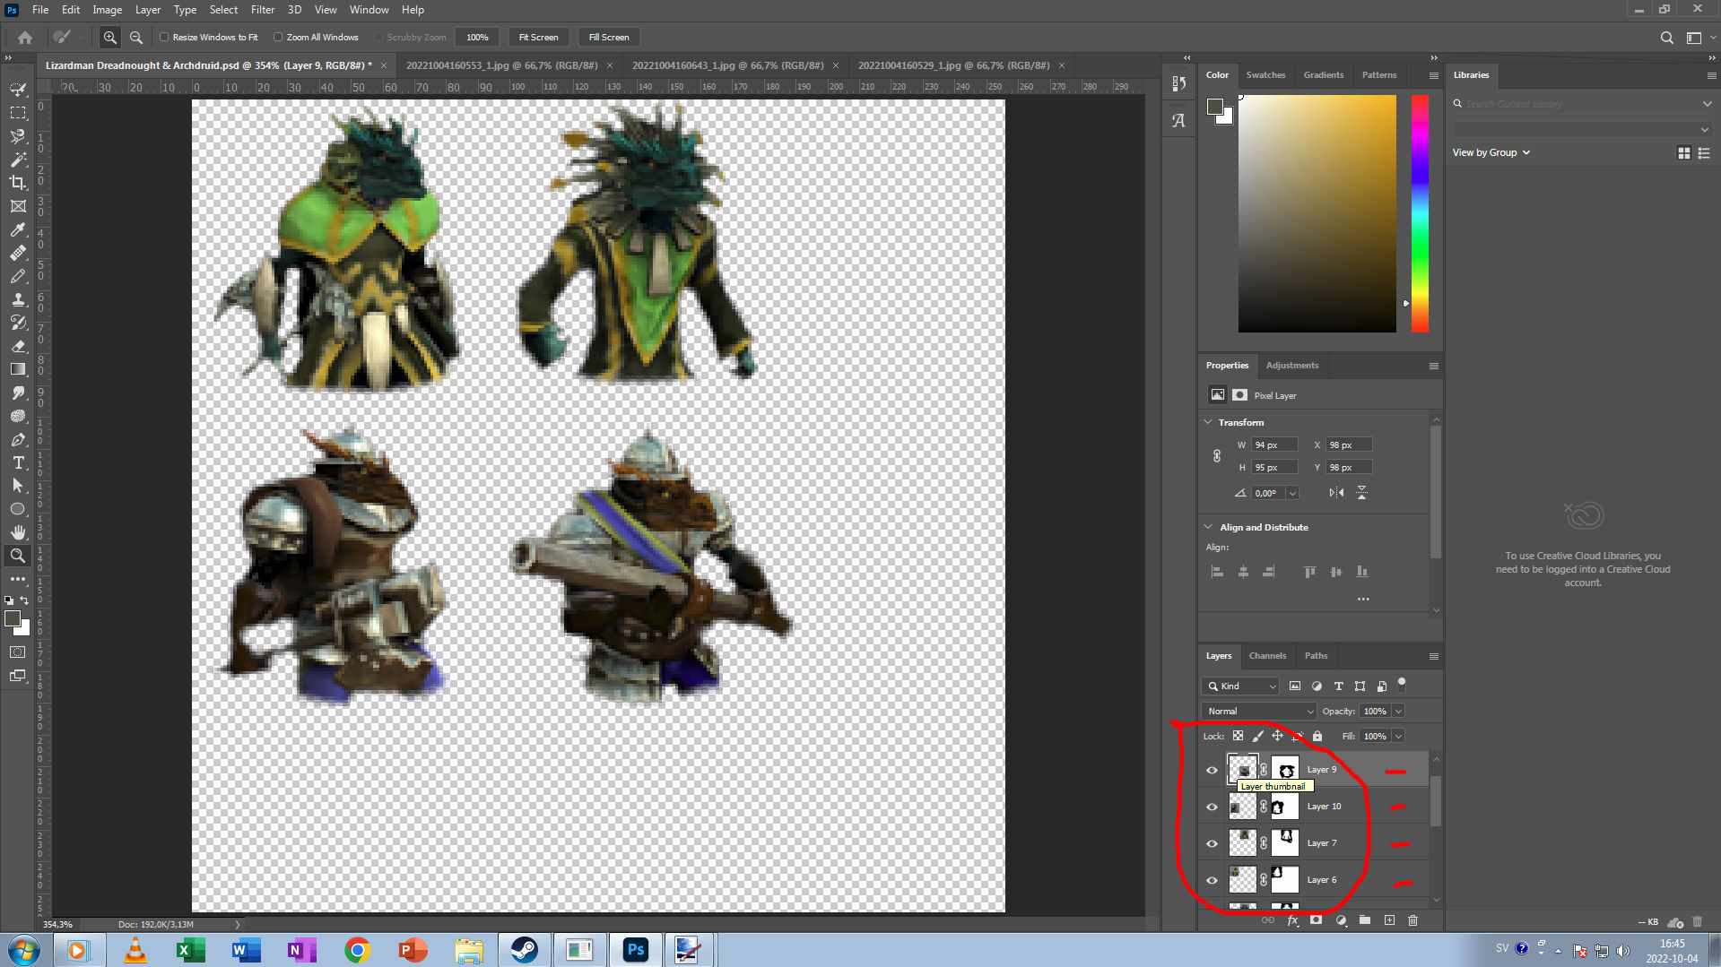Enable Zoom All Windows checkbox
Image resolution: width=1721 pixels, height=967 pixels.
click(x=278, y=38)
